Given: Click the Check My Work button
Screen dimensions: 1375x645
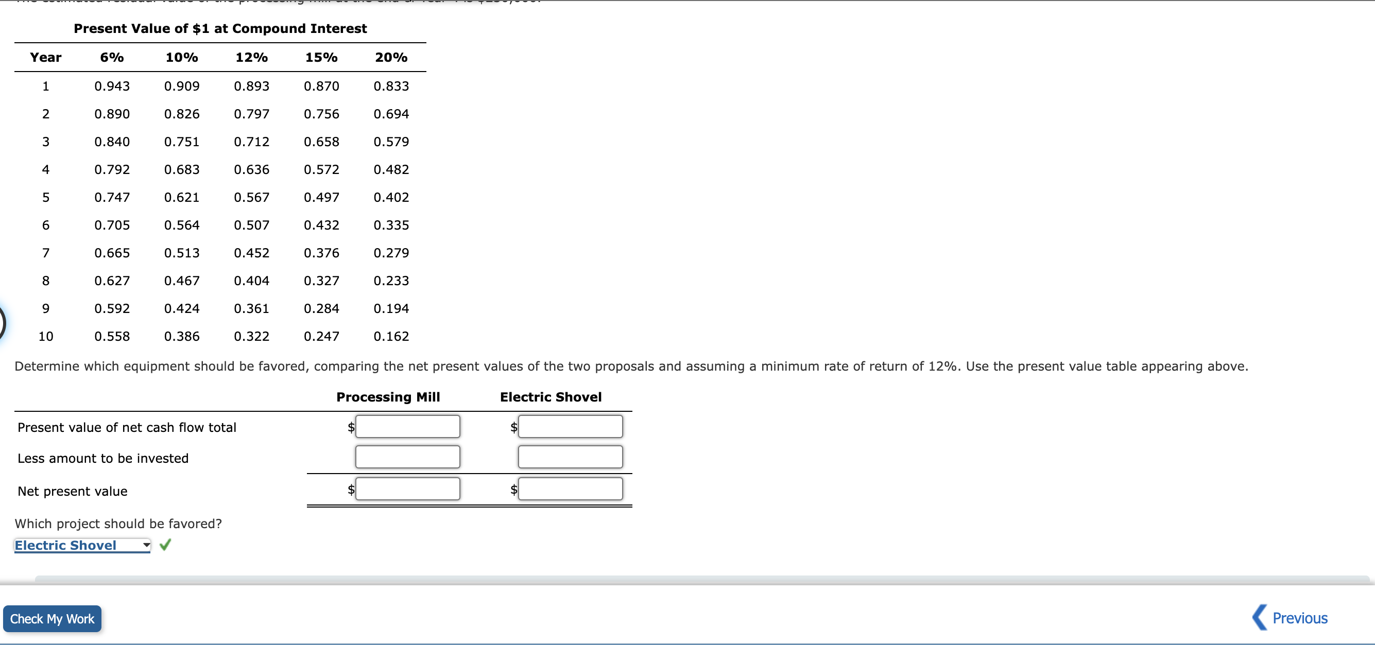Looking at the screenshot, I should click(x=53, y=618).
